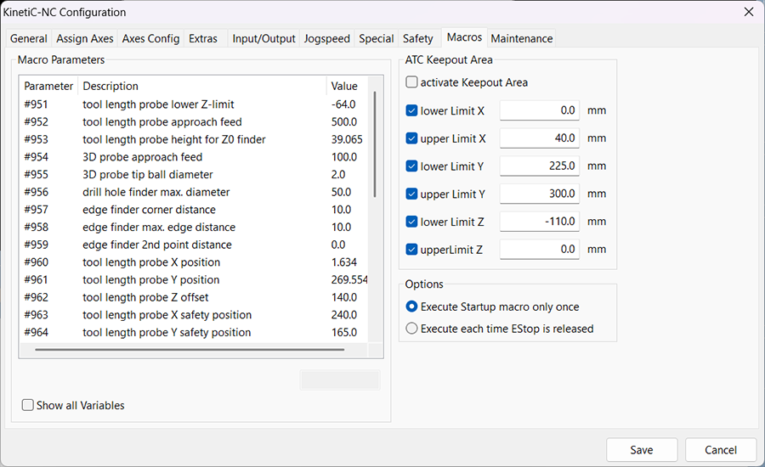Toggle the lower Limit Y checkbox

click(411, 166)
